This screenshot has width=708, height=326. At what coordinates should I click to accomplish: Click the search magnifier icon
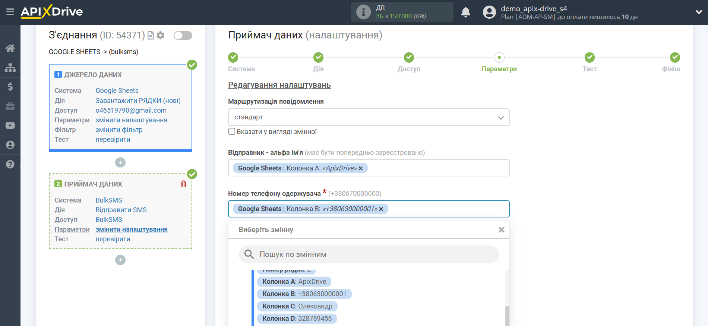(x=249, y=254)
